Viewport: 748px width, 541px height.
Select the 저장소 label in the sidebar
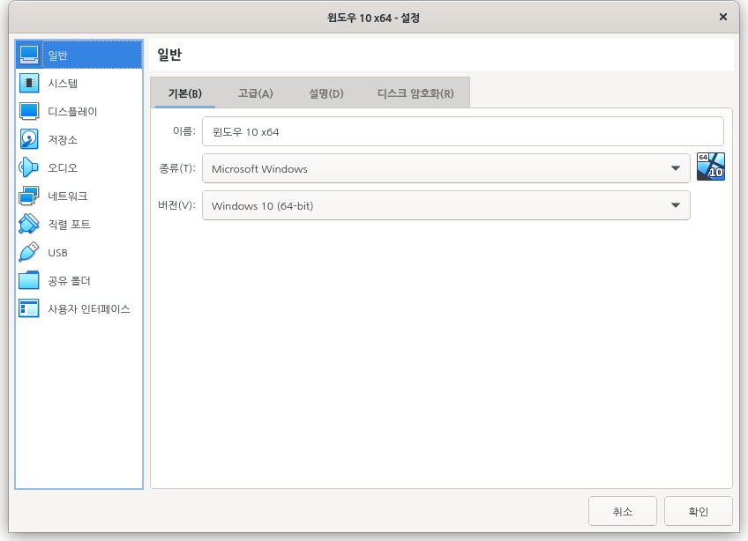point(63,140)
